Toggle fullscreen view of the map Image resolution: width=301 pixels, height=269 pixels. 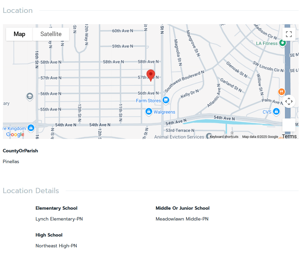point(289,34)
